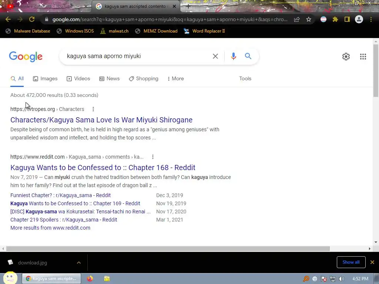The width and height of the screenshot is (379, 284).
Task: Open the Chapter 168 - Reddit result
Action: [x=103, y=168]
